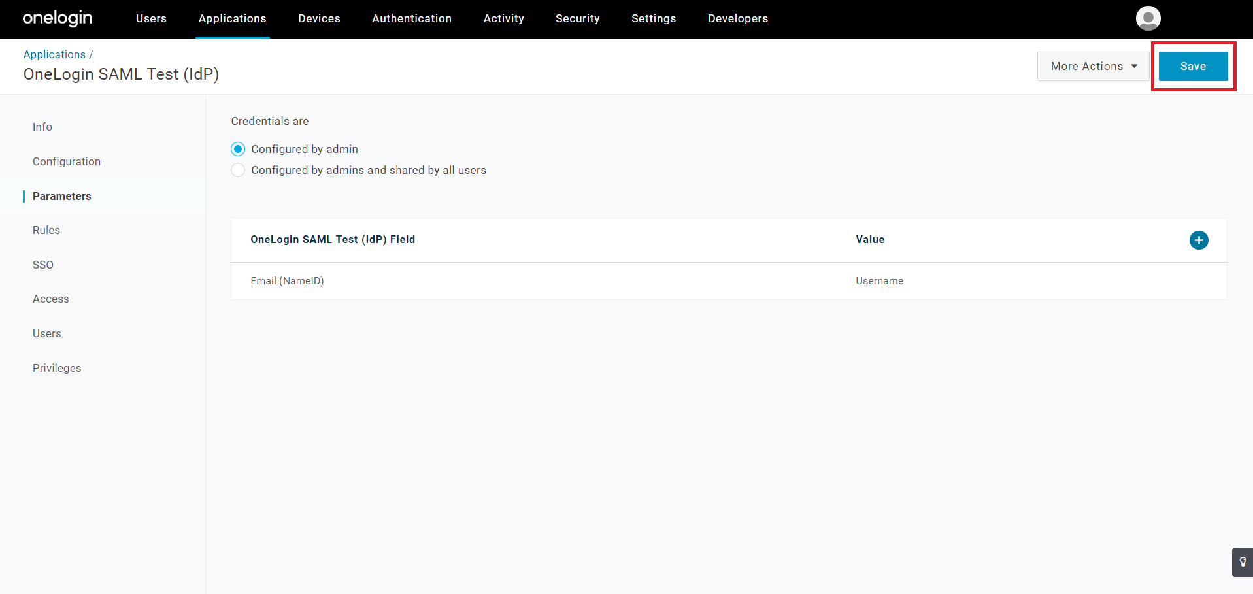The height and width of the screenshot is (594, 1253).
Task: Choose Configured by admins and shared by all users
Action: pos(238,170)
